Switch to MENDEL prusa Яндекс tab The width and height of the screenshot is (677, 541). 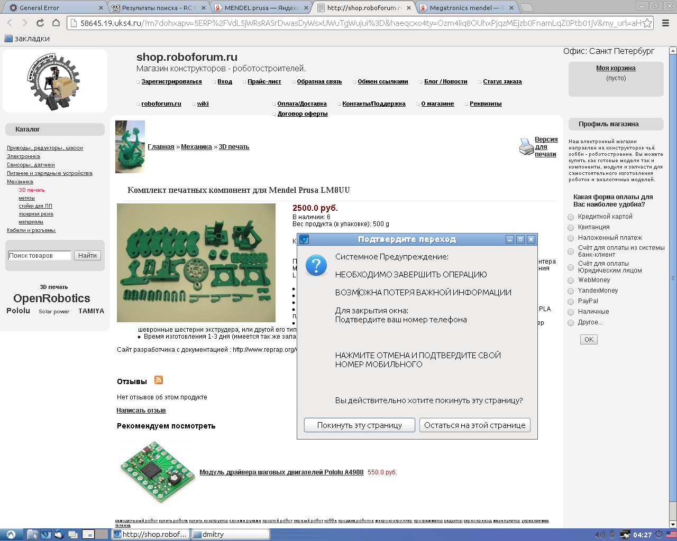click(260, 8)
